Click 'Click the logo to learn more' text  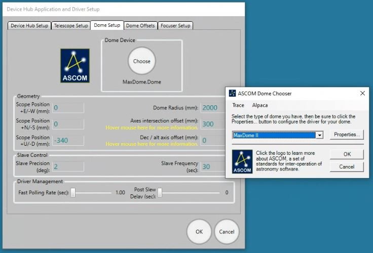point(289,161)
